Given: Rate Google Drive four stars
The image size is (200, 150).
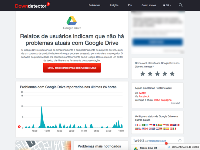Looking at the screenshot, I should click(x=165, y=74).
